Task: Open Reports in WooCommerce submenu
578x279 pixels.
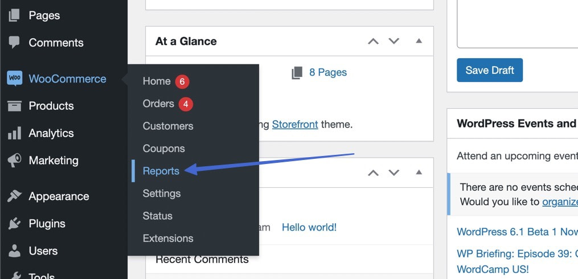Action: pyautogui.click(x=161, y=171)
